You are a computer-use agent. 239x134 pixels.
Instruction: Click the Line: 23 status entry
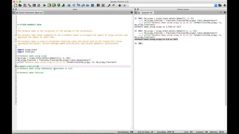click(x=188, y=132)
